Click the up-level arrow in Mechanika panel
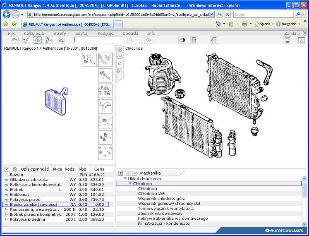Image resolution: width=309 pixels, height=236 pixels. click(120, 173)
